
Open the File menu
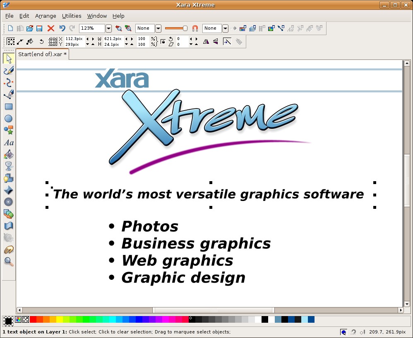(9, 16)
